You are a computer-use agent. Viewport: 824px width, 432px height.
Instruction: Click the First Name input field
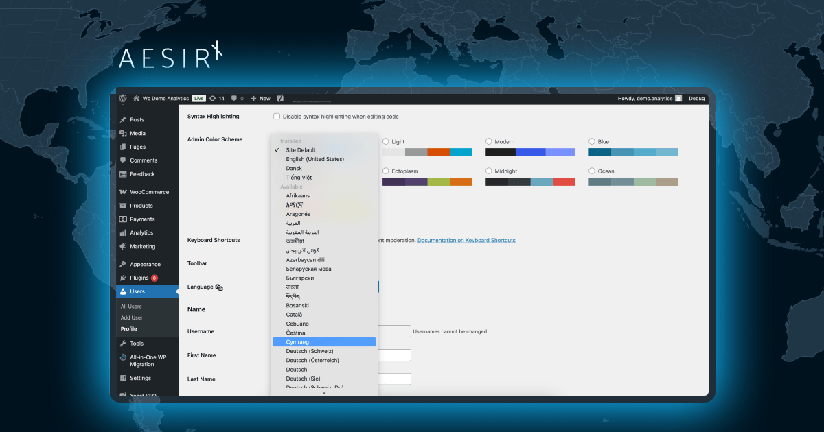(x=394, y=355)
